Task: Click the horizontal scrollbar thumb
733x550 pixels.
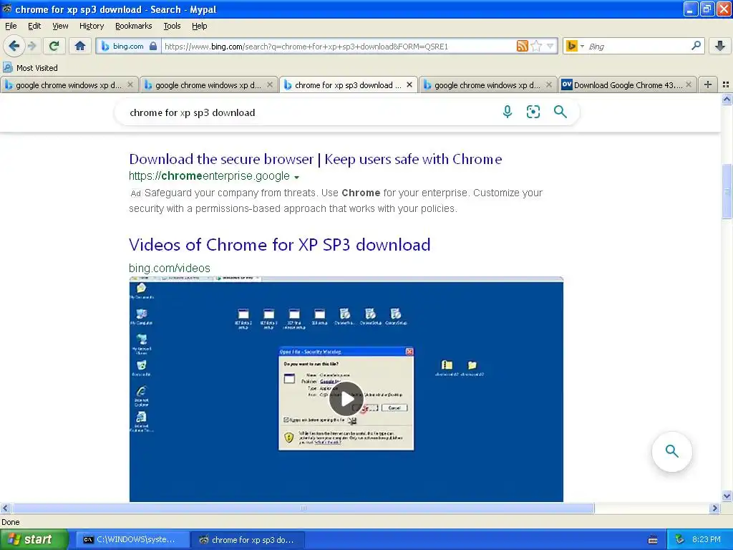Action: (x=303, y=508)
